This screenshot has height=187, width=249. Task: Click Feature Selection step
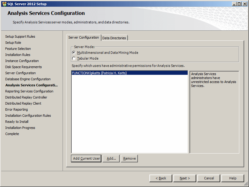(x=18, y=49)
